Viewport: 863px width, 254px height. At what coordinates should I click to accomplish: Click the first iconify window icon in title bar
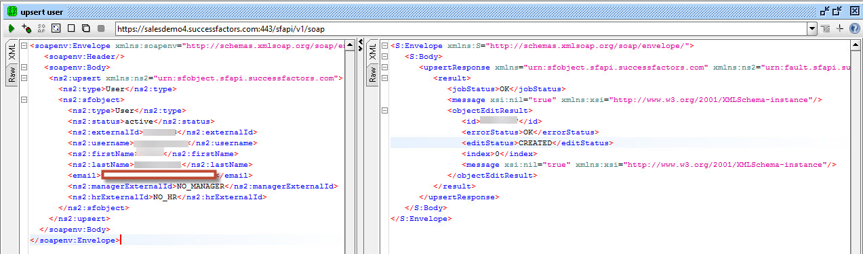point(824,11)
